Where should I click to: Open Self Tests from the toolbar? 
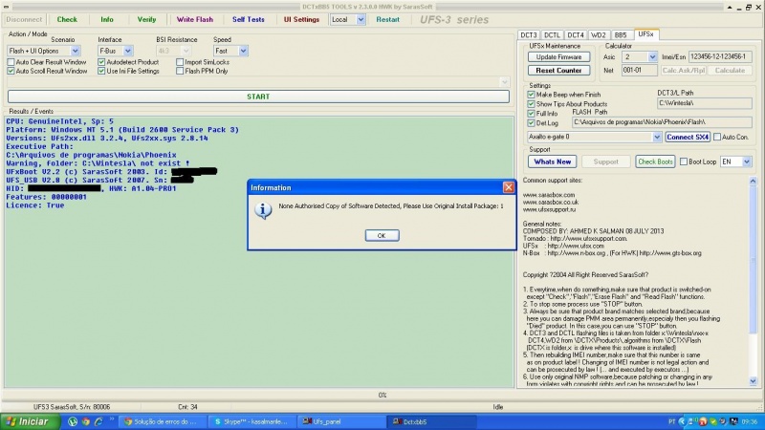249,19
